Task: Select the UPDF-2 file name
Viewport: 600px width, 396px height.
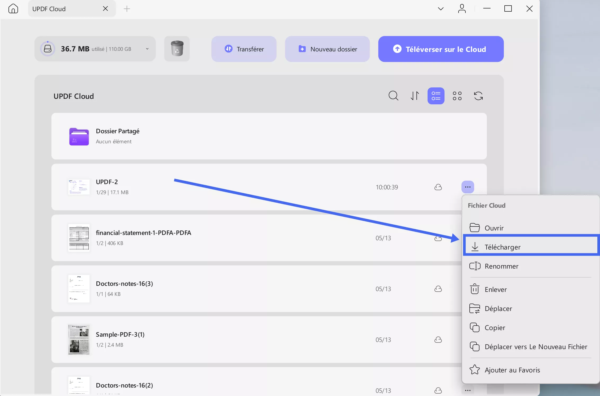Action: coord(107,182)
